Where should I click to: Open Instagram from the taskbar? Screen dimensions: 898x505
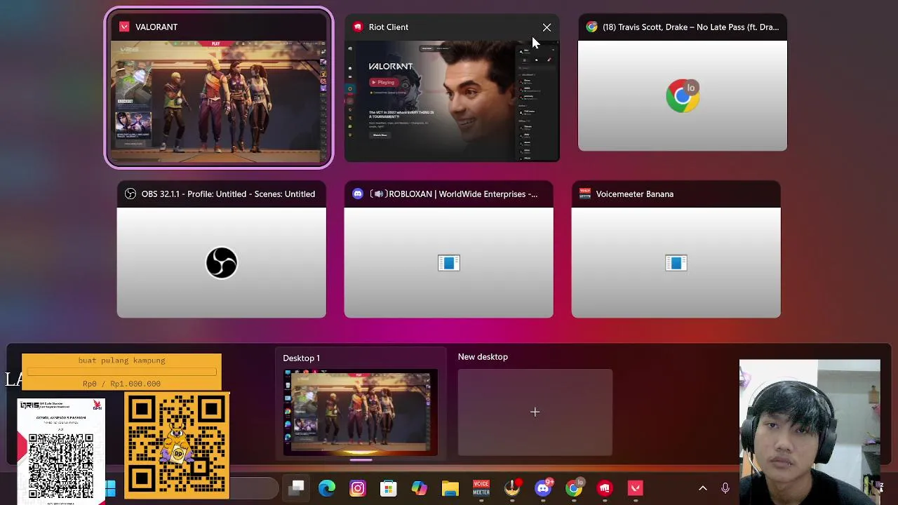click(358, 487)
